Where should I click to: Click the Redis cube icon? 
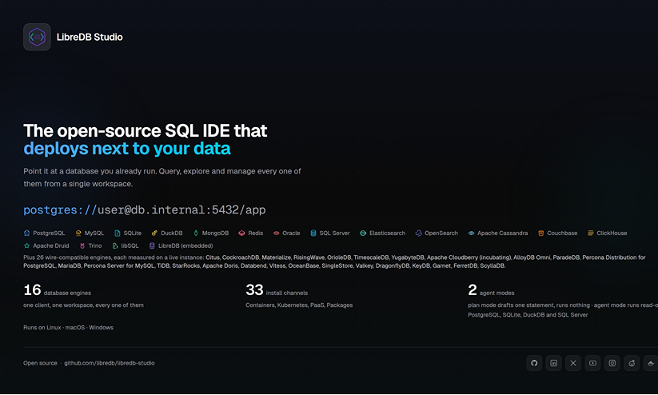[x=241, y=233]
